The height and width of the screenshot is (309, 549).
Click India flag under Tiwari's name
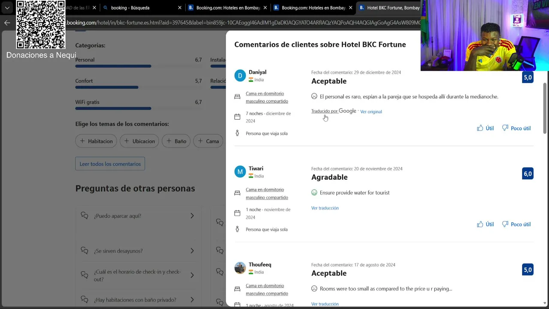point(251,176)
